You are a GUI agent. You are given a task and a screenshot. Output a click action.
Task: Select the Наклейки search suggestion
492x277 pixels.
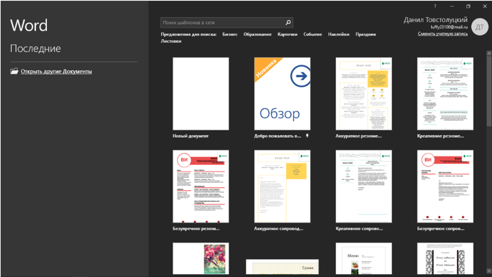[x=339, y=34]
